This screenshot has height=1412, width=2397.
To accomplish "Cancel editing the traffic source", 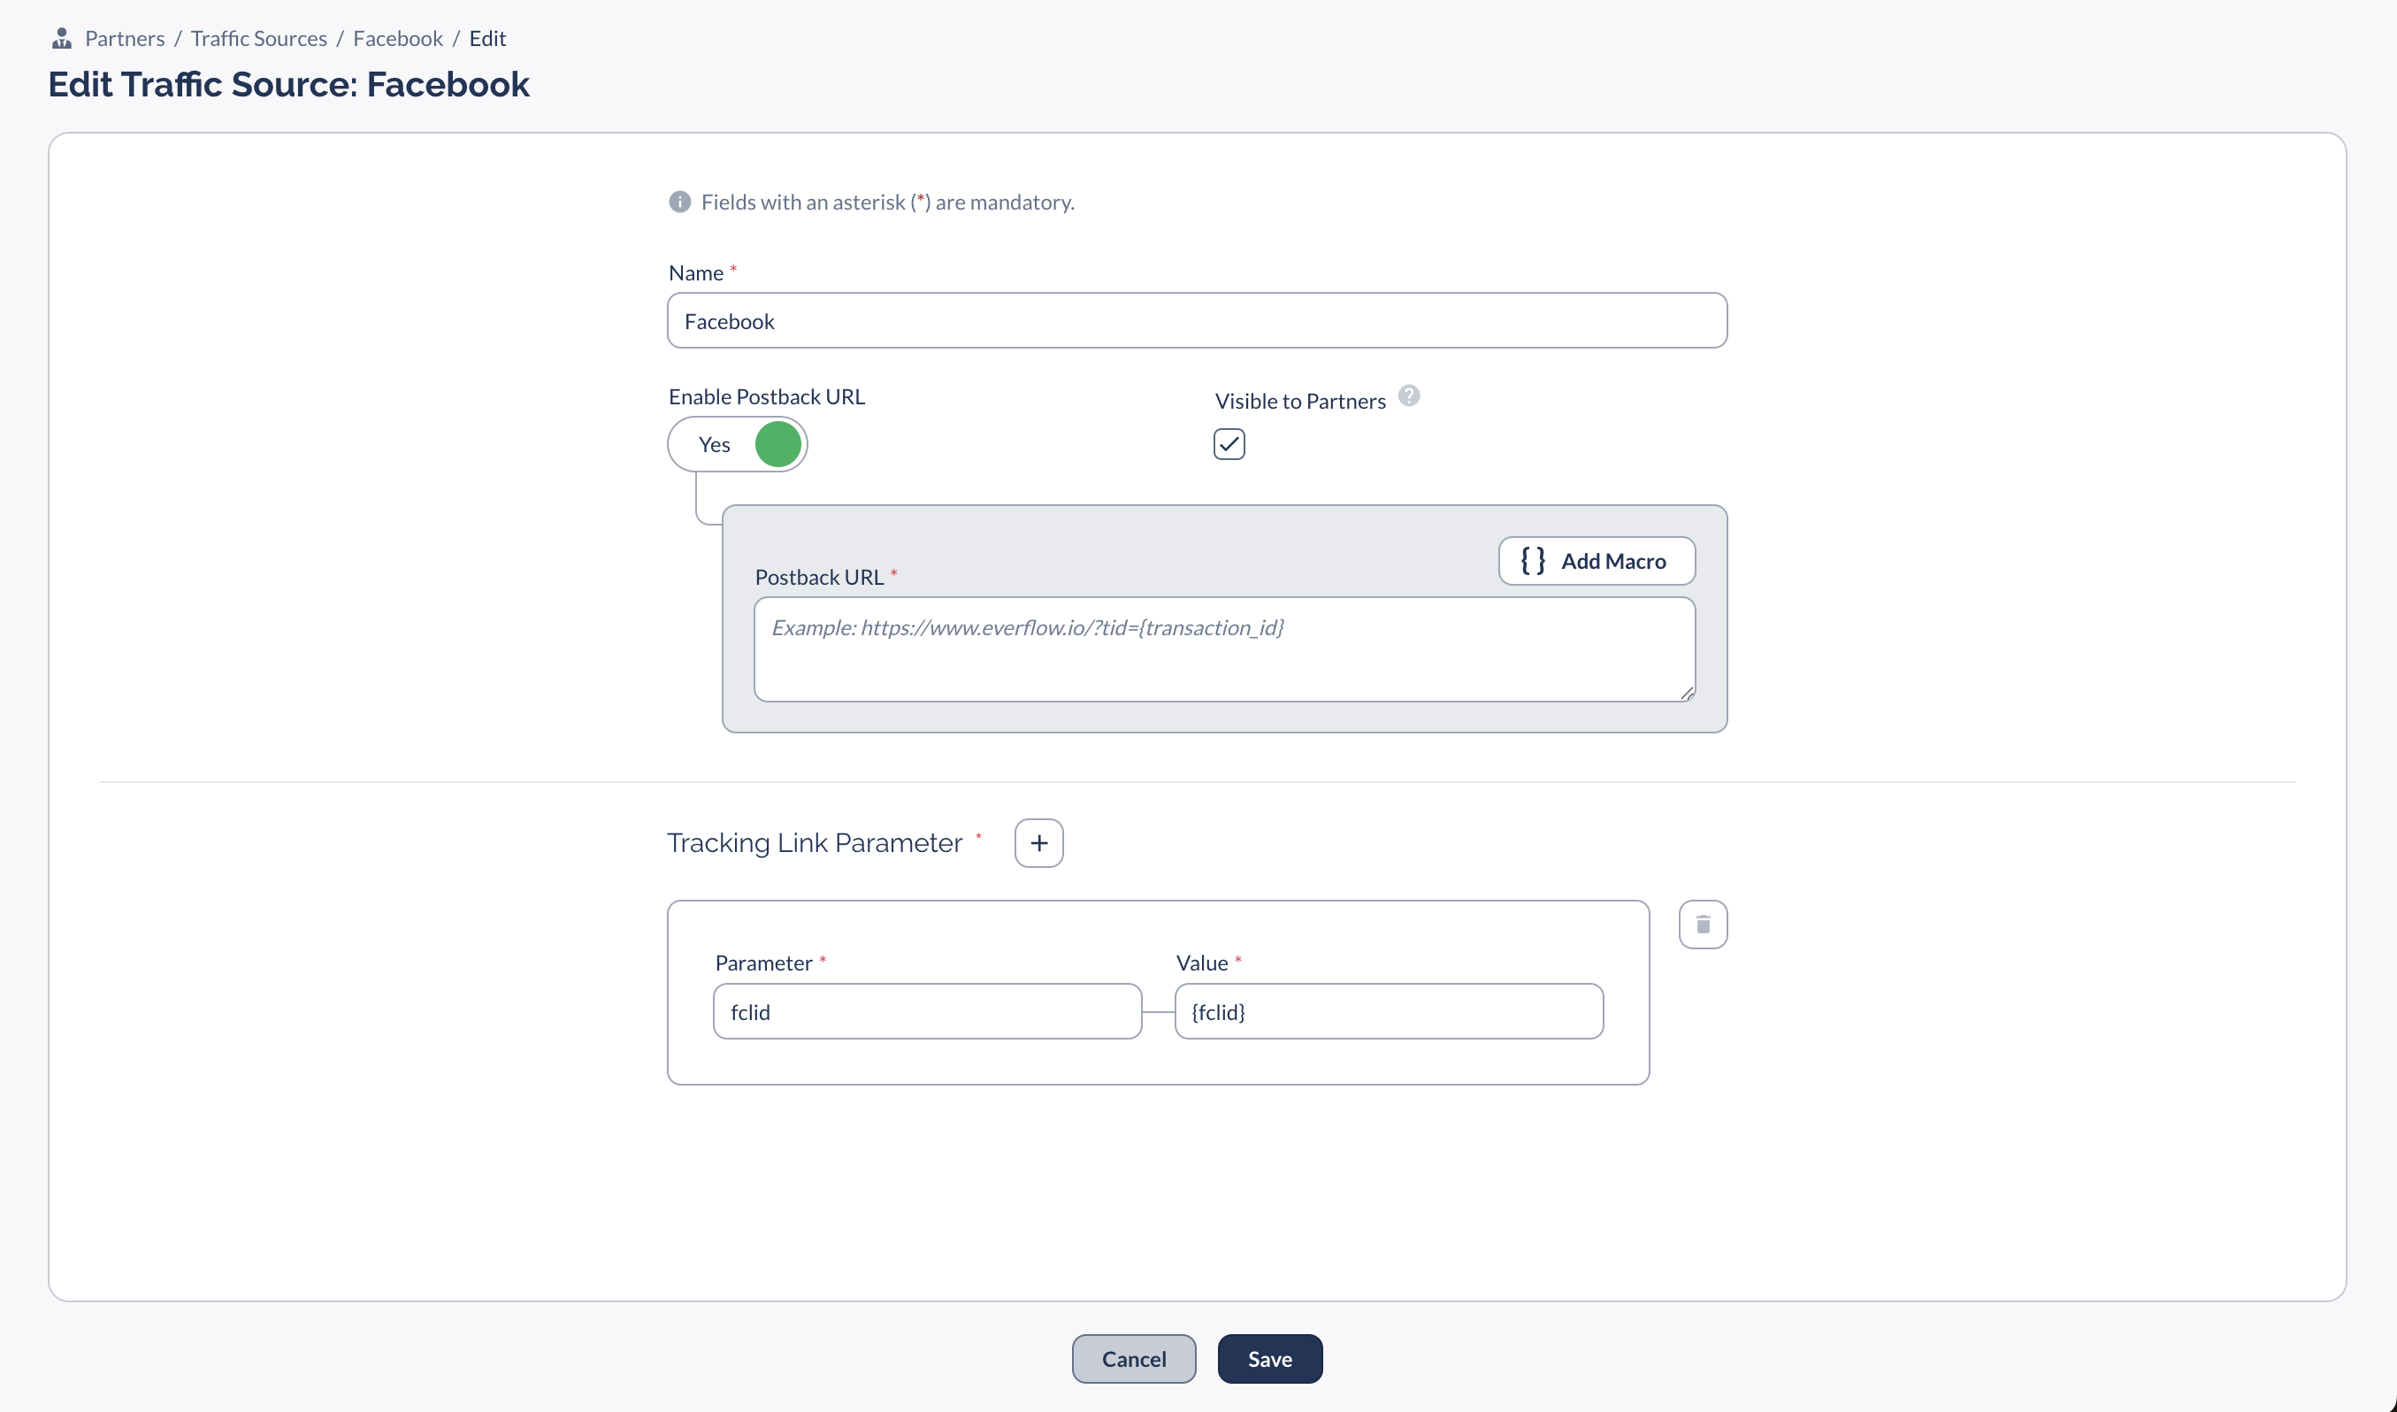I will click(x=1133, y=1359).
